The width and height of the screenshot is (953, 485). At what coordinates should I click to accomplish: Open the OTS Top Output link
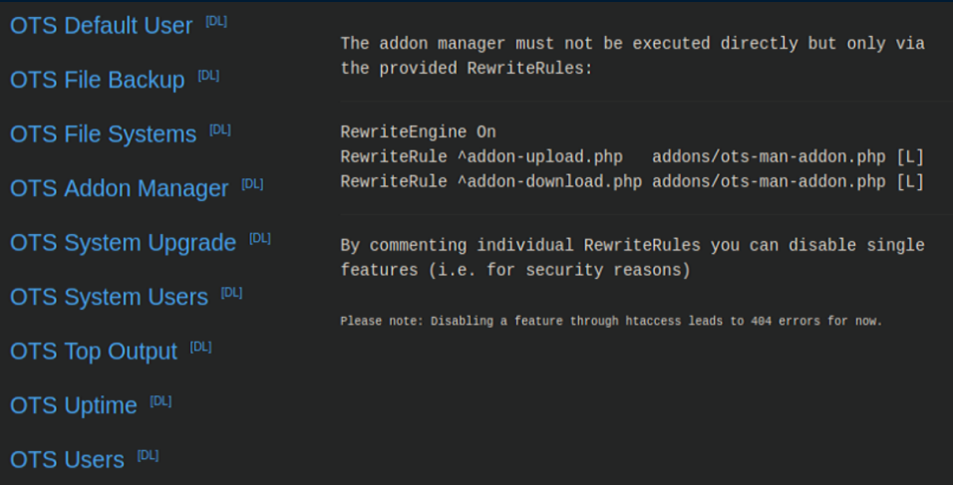94,352
